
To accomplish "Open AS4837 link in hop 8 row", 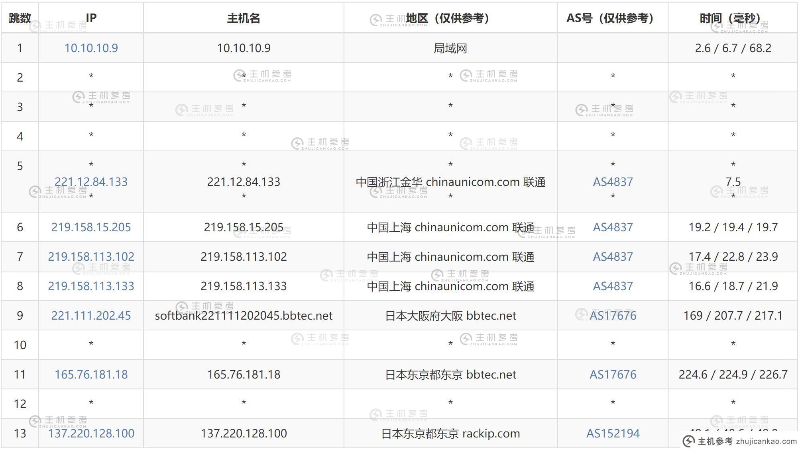I will (613, 286).
